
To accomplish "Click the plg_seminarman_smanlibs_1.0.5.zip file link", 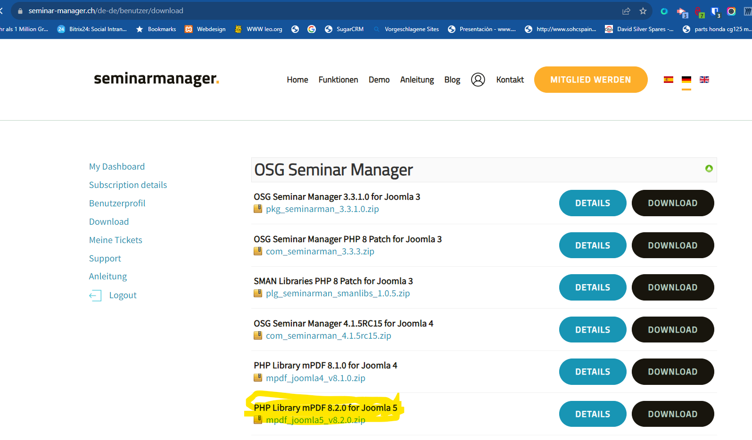I will click(x=338, y=293).
